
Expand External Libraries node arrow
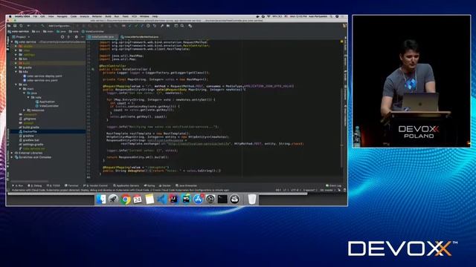12,153
